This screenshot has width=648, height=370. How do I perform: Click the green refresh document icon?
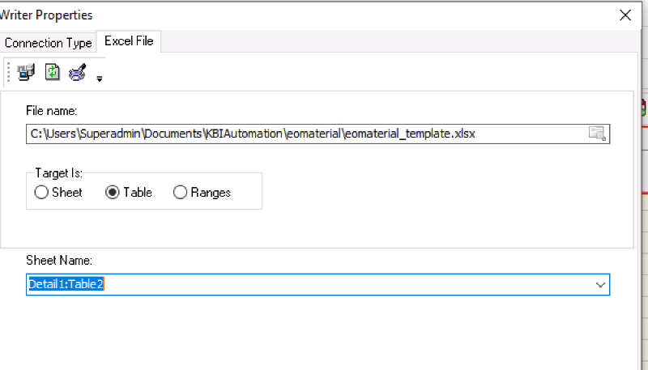pyautogui.click(x=53, y=72)
